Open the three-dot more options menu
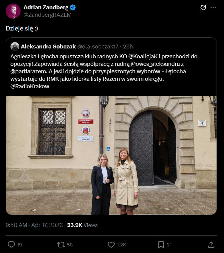Viewport: 224px width, 253px height. [x=213, y=7]
